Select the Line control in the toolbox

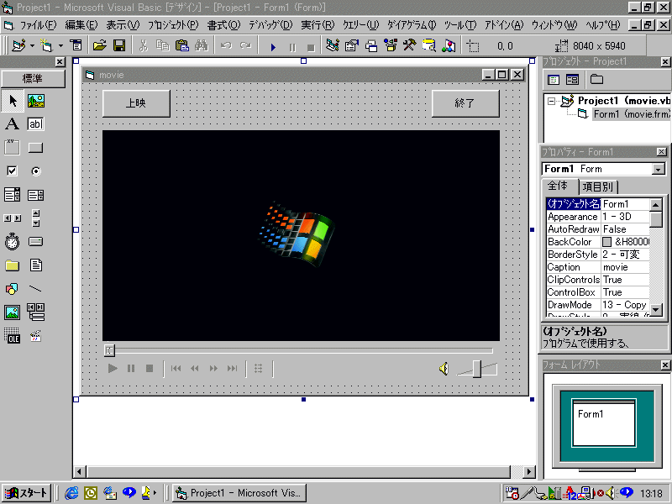pyautogui.click(x=35, y=289)
